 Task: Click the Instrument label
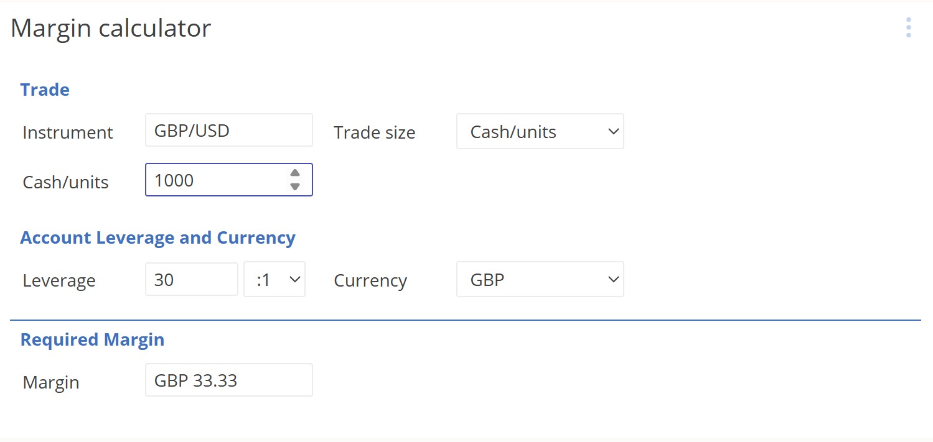click(68, 132)
